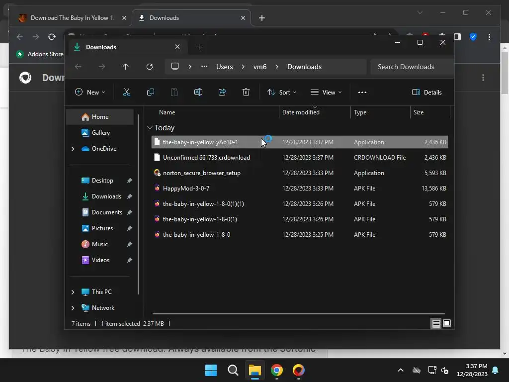
Task: Select the-baby-in-yellow-1-8-0(1)(1) file
Action: [299, 203]
